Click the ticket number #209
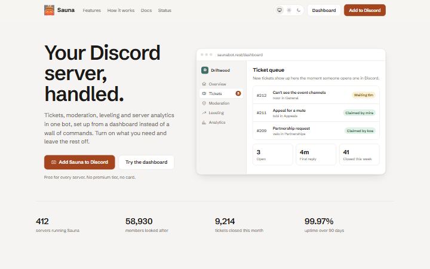 tap(262, 131)
